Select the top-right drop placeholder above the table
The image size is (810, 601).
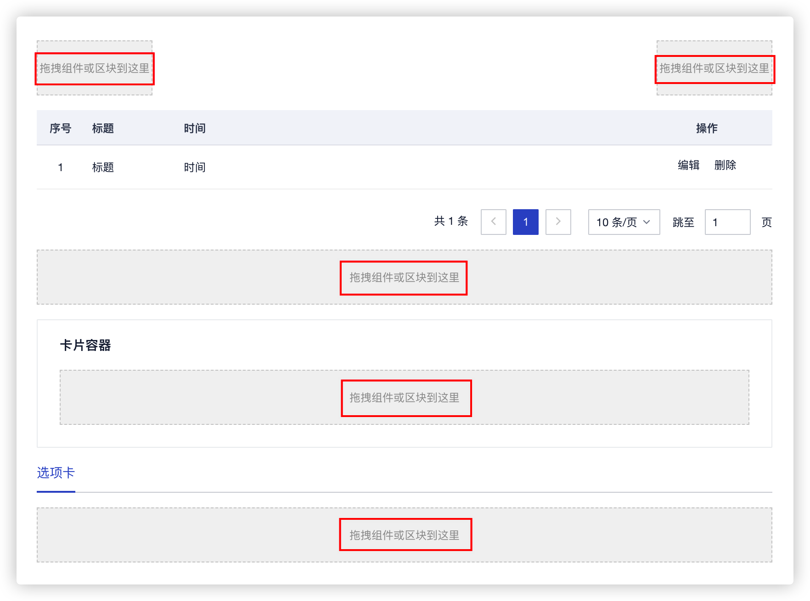714,68
